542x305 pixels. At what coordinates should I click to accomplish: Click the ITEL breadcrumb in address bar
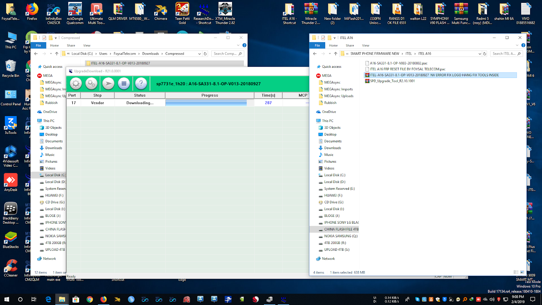tap(409, 54)
